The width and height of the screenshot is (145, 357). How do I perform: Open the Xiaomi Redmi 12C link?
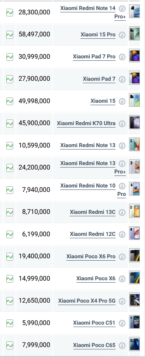pos(92,234)
